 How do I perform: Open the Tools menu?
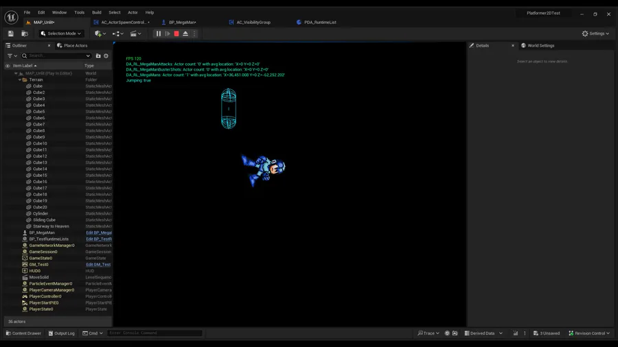79,12
